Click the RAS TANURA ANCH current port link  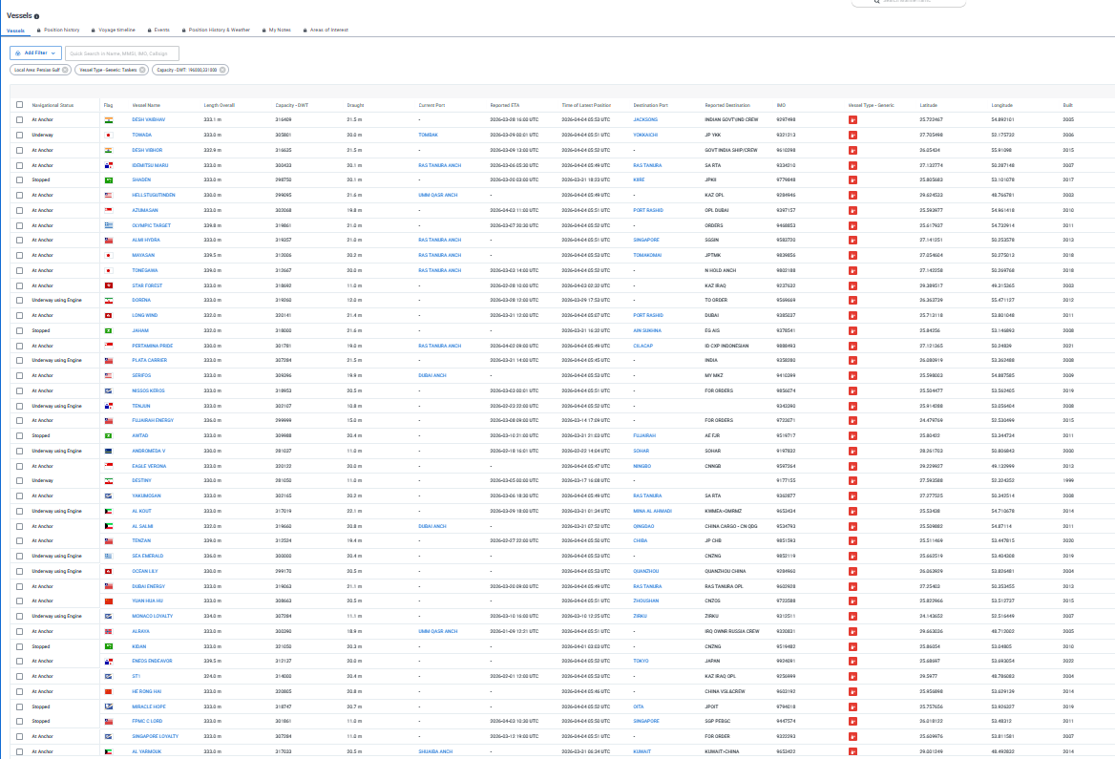pos(439,165)
